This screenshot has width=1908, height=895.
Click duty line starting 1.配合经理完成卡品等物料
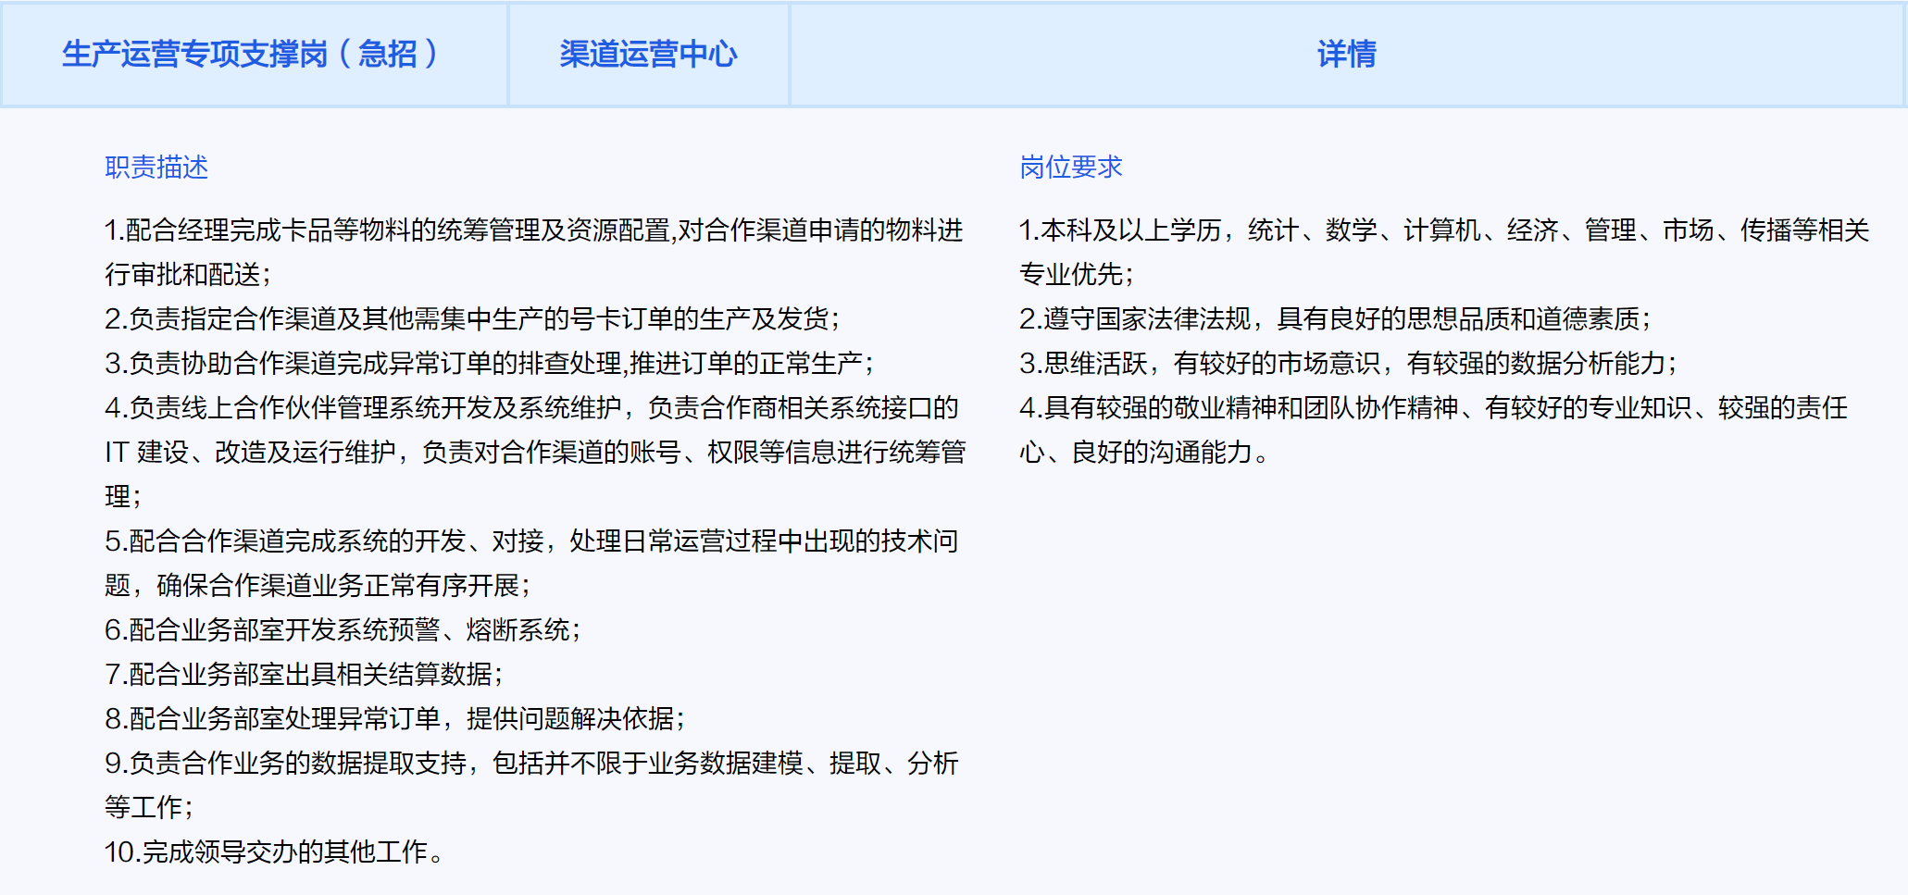(534, 230)
